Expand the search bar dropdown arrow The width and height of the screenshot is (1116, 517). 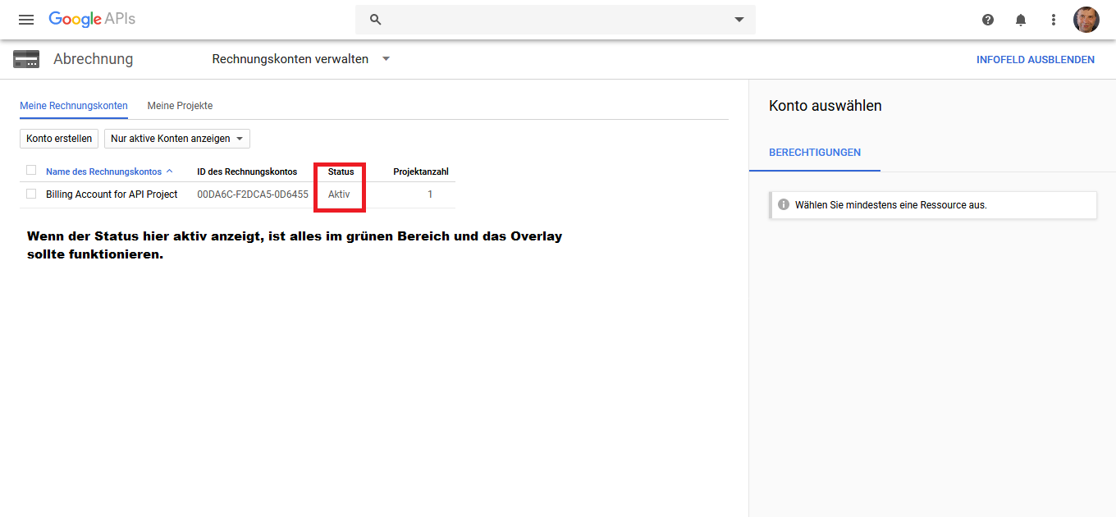click(x=739, y=20)
